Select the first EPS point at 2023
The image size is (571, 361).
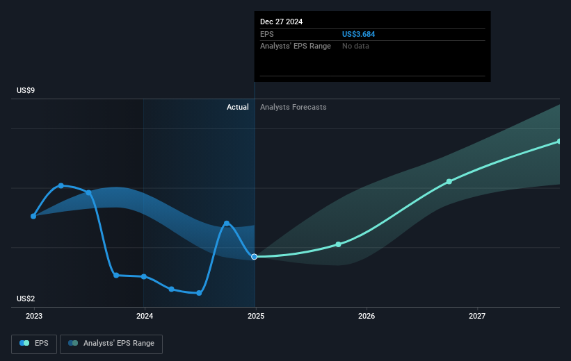(x=33, y=217)
